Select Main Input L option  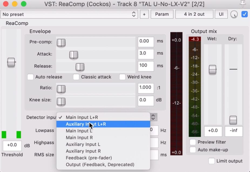click(103, 131)
